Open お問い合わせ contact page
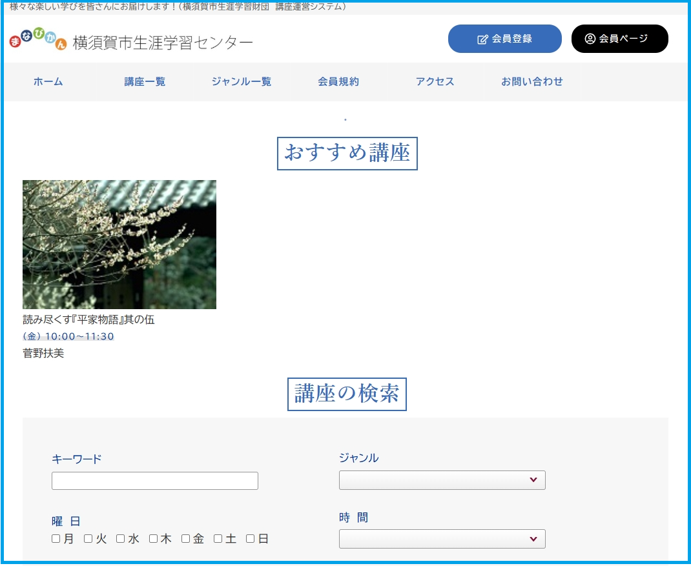691x566 pixels. coord(531,82)
